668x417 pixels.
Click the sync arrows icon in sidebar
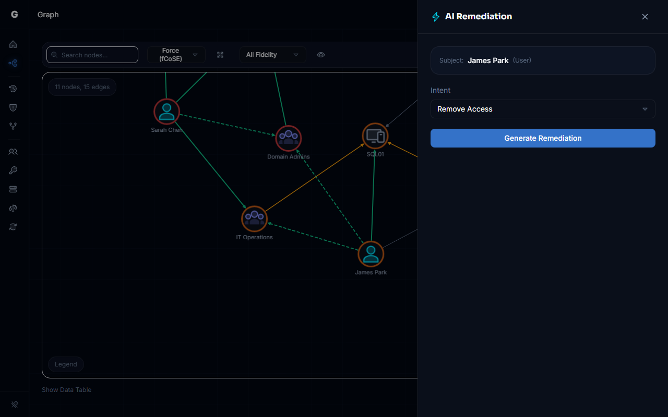[13, 227]
